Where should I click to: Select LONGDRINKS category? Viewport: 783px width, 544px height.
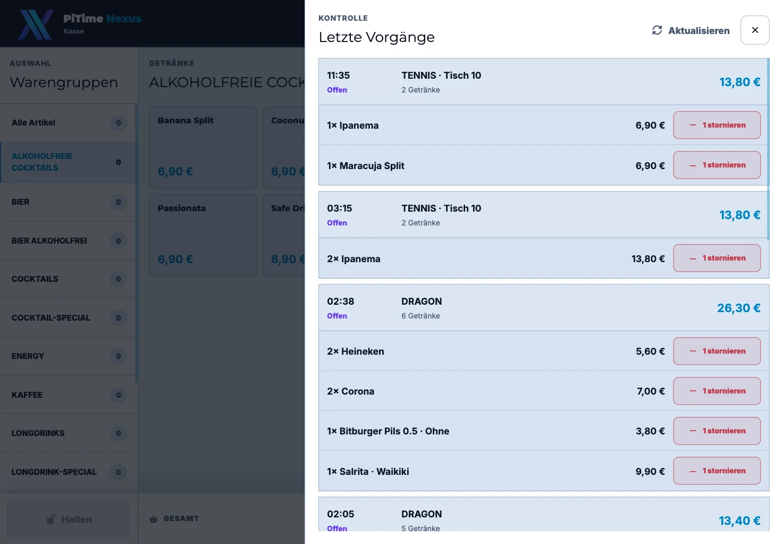[69, 433]
